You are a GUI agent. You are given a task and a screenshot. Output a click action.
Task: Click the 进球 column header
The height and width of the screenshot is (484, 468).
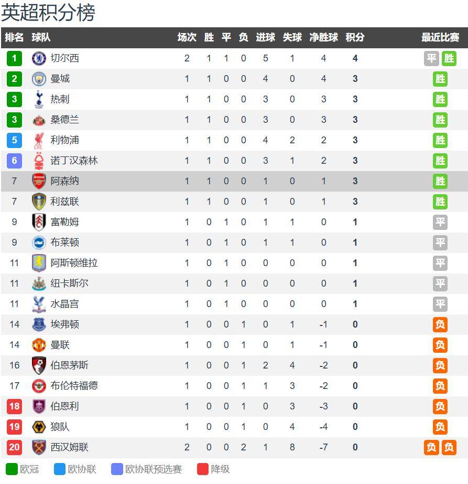tap(265, 38)
